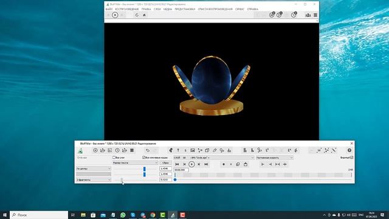Image resolution: width=389 pixels, height=219 pixels.
Task: Click the paste key frame icon
Action: click(x=246, y=164)
